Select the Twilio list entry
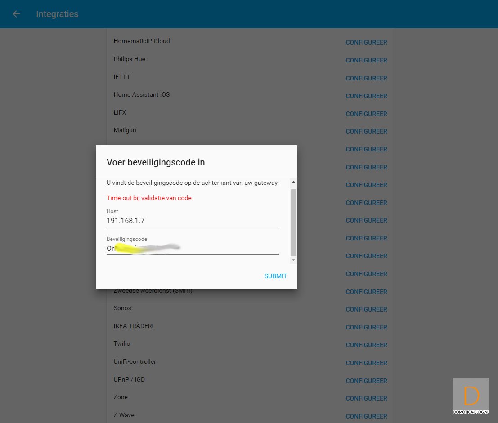The width and height of the screenshot is (498, 423). [x=122, y=344]
